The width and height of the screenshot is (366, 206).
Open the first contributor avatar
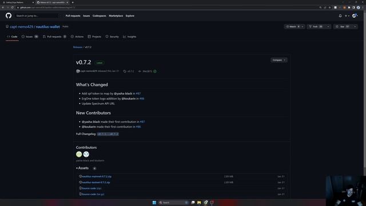(79, 154)
